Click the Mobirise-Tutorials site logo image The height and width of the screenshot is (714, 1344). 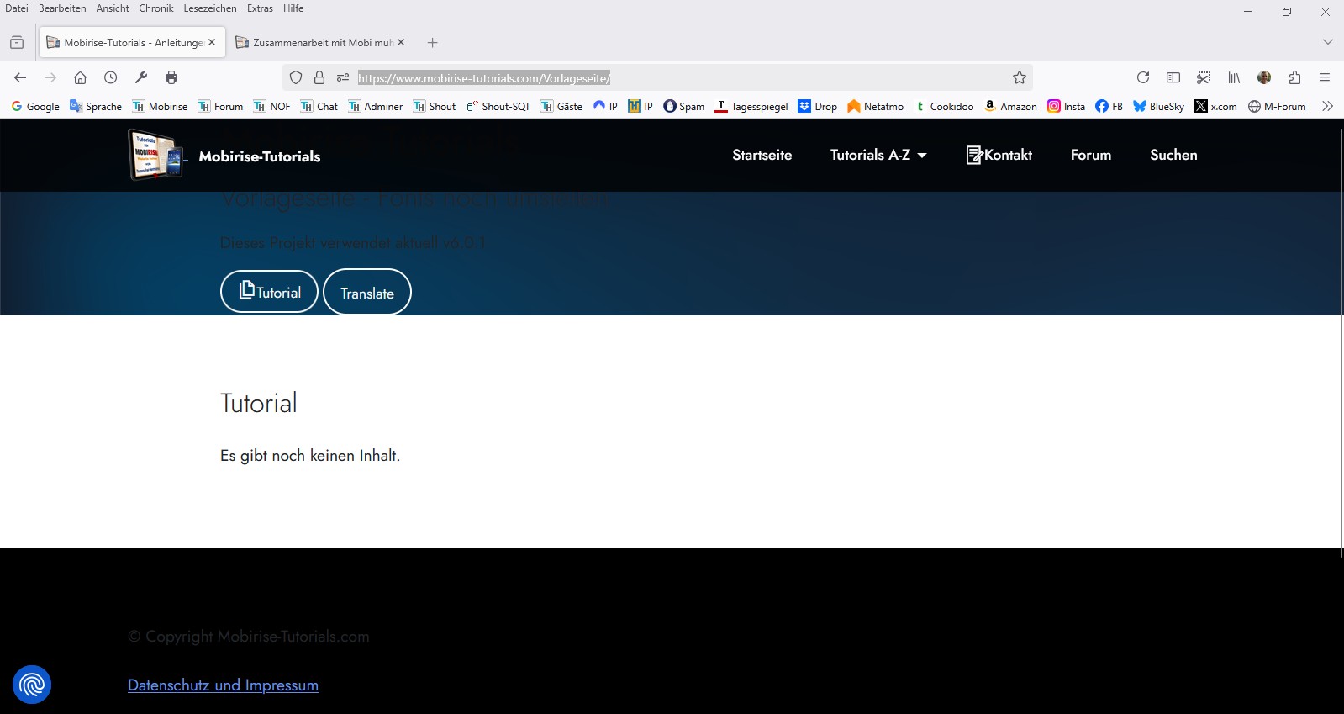tap(156, 155)
